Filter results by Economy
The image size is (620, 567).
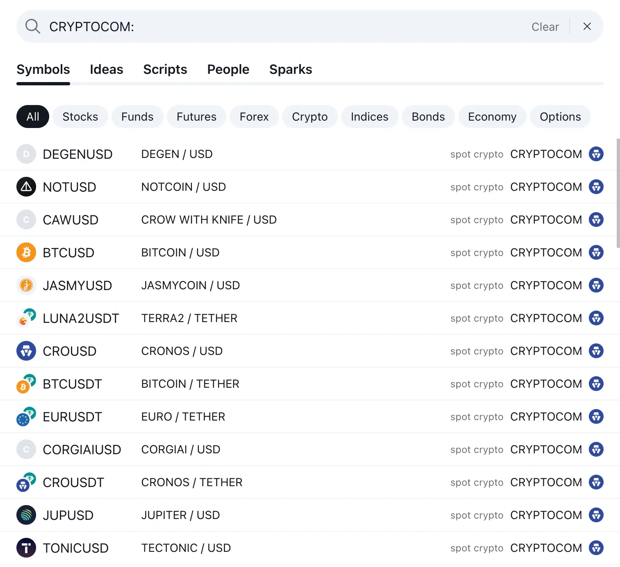492,117
